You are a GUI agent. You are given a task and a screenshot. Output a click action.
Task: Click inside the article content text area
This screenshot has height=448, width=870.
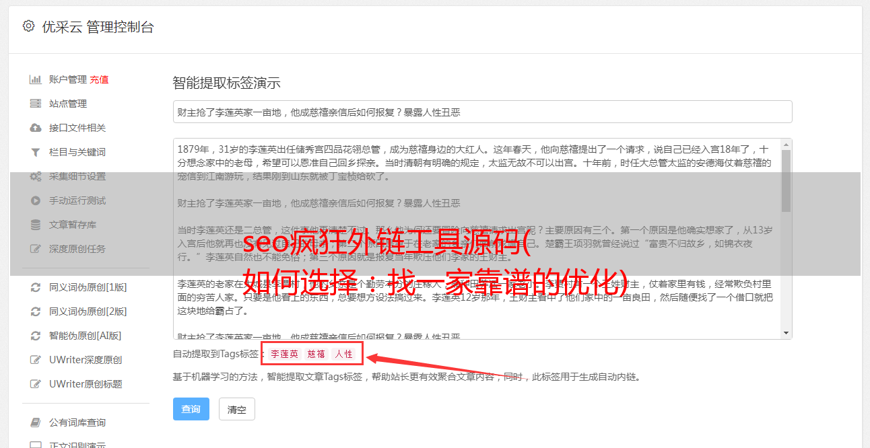coord(476,239)
